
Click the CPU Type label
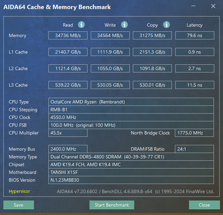pos(19,102)
